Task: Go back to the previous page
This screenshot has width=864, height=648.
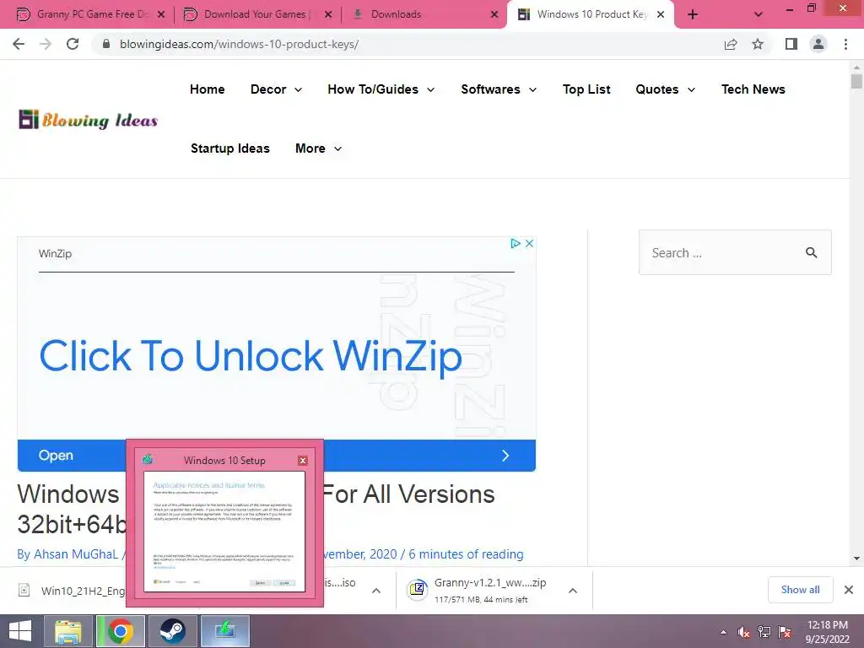Action: [x=19, y=44]
